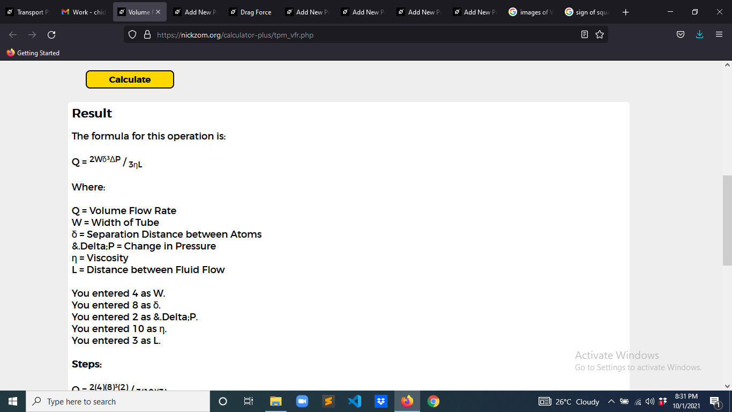Click the scrollbar up arrow
This screenshot has width=732, height=412.
(727, 65)
